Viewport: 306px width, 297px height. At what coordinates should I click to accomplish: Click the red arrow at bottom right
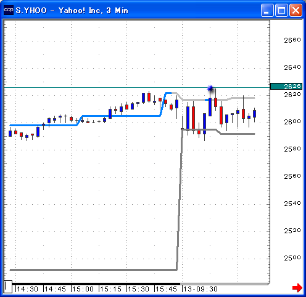pos(297,288)
